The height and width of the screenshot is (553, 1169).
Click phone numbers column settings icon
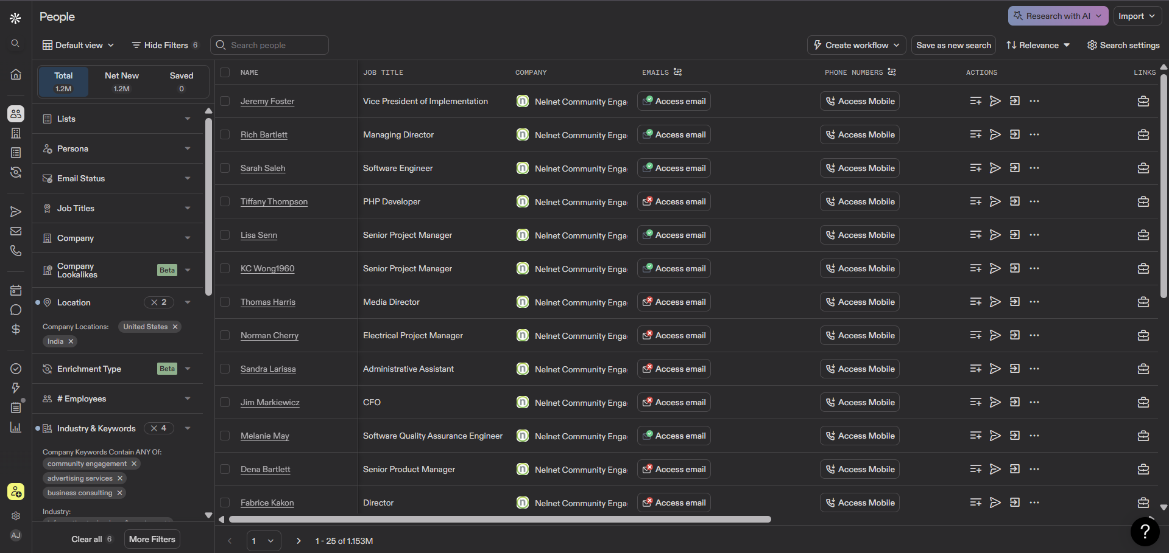tap(892, 72)
